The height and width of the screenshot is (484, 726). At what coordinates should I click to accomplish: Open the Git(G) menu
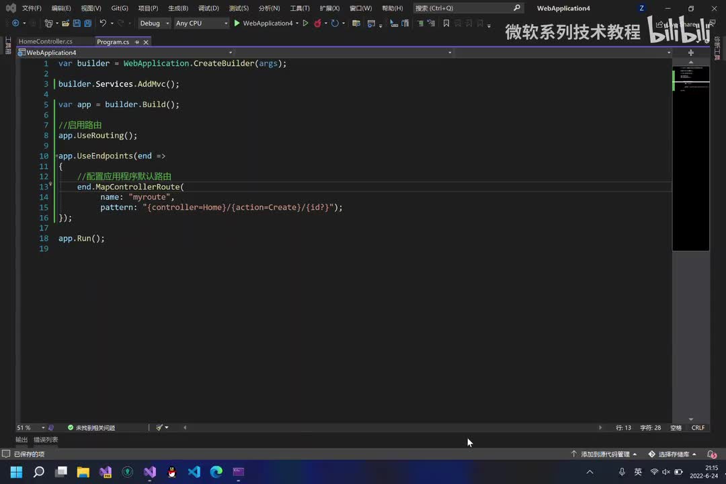[x=120, y=8]
